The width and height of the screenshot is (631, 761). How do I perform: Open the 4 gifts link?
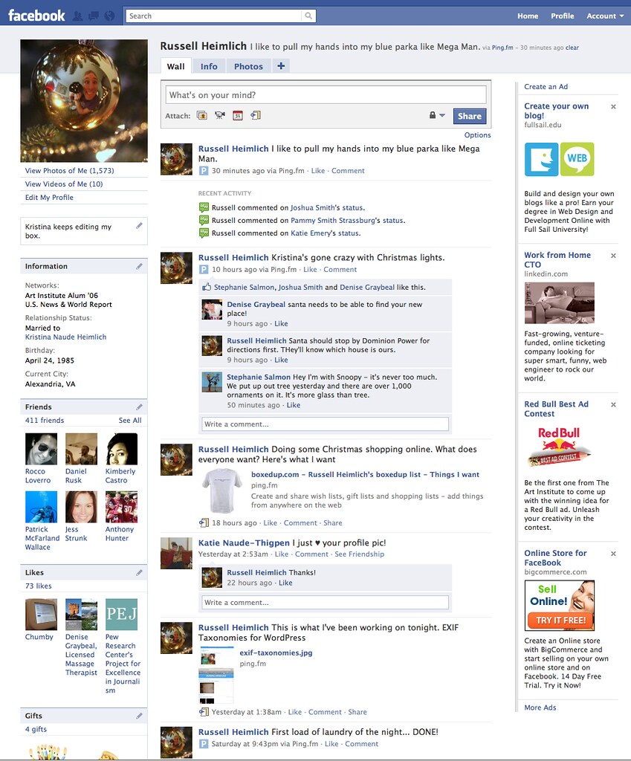(x=36, y=729)
